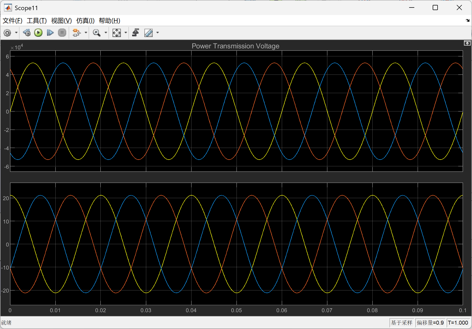This screenshot has width=472, height=329.
Task: Click the 0.09 time axis tick label
Action: [418, 310]
